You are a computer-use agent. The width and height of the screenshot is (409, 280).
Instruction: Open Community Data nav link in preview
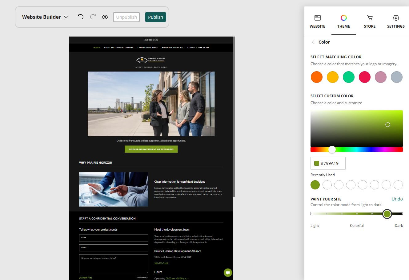click(x=148, y=48)
